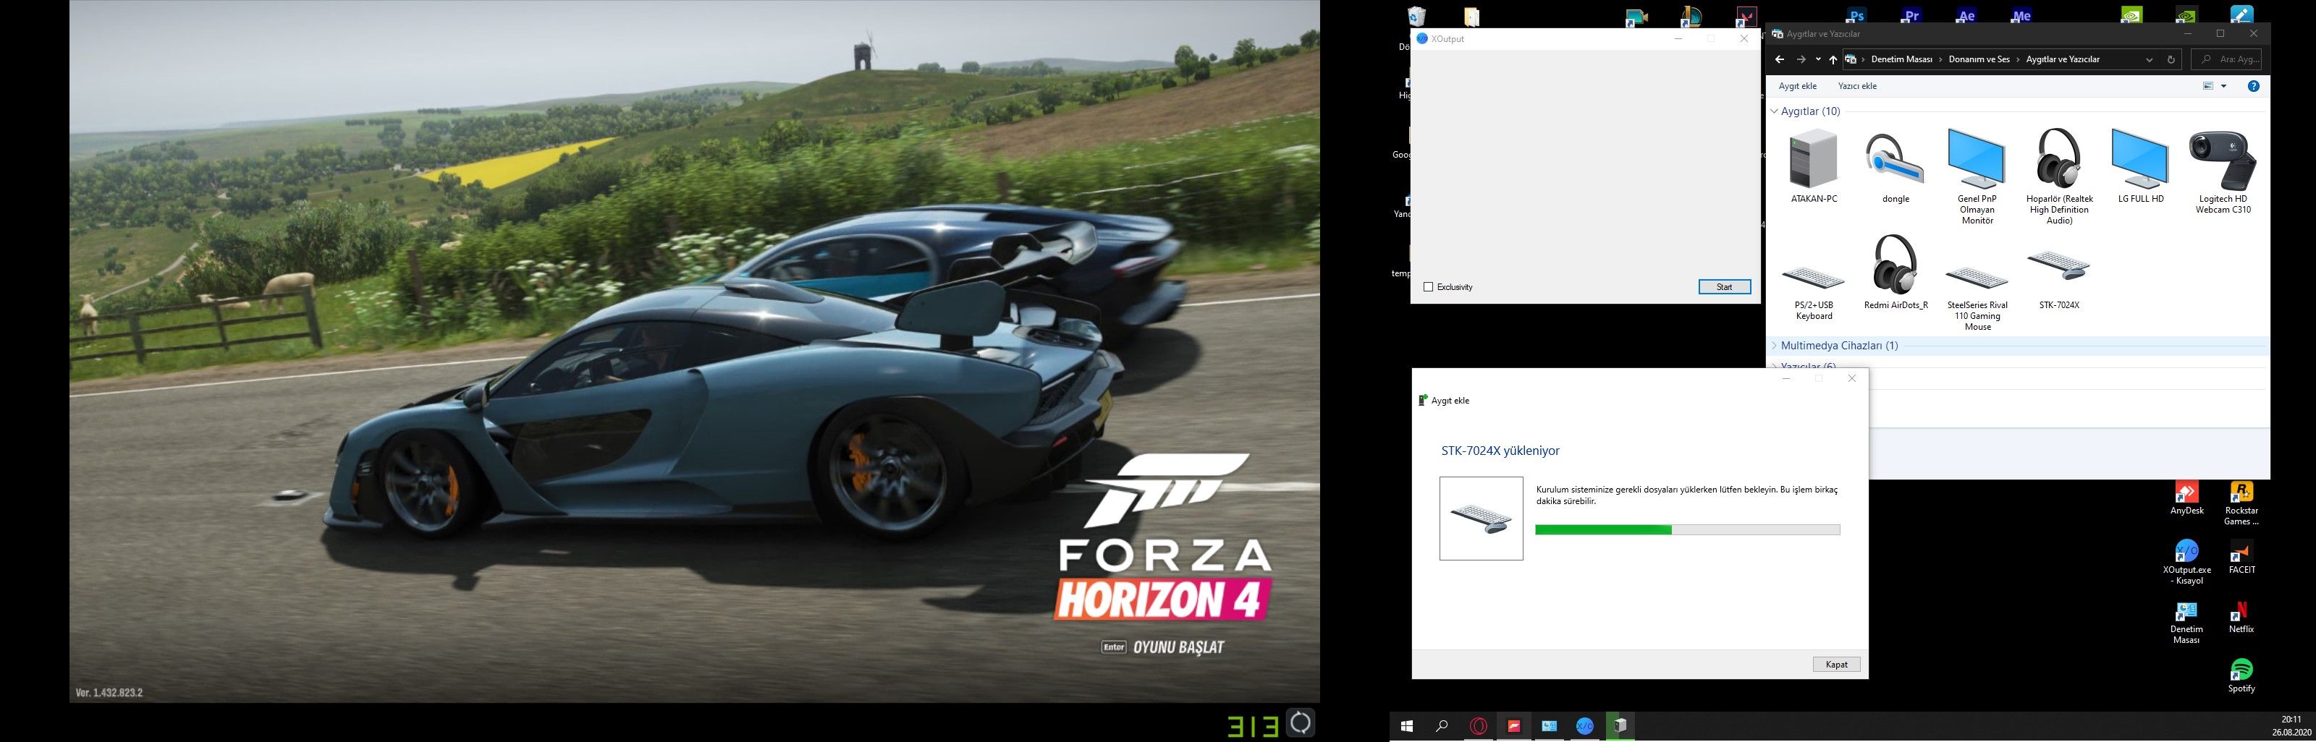2316x742 pixels.
Task: Click the STK-7024X keyboard thumbnail in dialog
Action: pyautogui.click(x=1481, y=519)
